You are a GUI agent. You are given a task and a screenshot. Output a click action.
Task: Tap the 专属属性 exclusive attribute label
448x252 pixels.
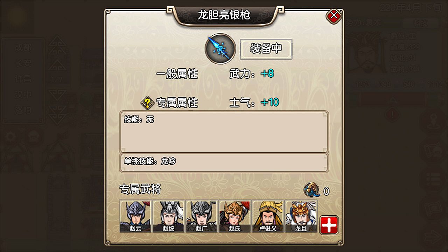click(177, 103)
